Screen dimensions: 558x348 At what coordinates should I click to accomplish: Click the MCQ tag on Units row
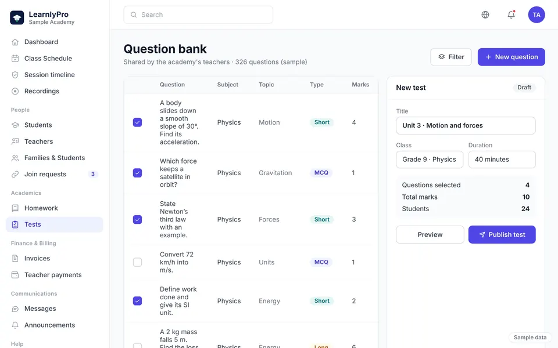tap(321, 262)
